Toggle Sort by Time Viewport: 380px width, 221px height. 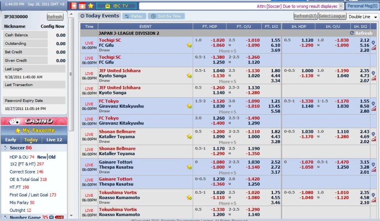click(x=166, y=16)
